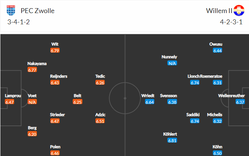Select Nunnely's N/A rating badge
249x156 pixels.
pyautogui.click(x=172, y=63)
